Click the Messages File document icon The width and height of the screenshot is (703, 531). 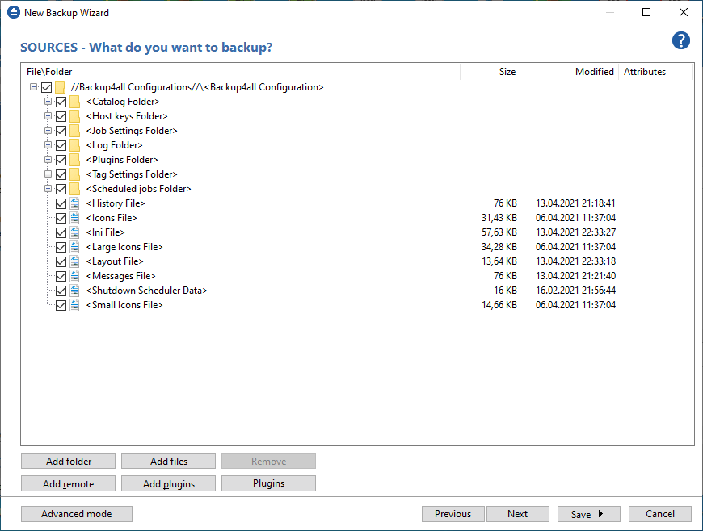[x=75, y=276]
